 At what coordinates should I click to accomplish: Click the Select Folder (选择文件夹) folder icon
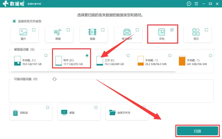(112, 113)
